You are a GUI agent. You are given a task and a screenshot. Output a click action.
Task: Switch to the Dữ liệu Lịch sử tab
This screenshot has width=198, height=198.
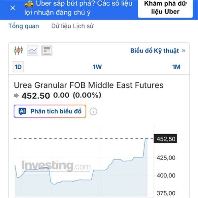click(x=72, y=26)
